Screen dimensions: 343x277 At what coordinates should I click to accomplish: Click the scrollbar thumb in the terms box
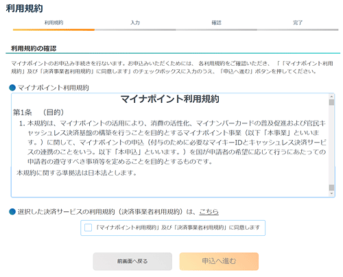pyautogui.click(x=331, y=102)
